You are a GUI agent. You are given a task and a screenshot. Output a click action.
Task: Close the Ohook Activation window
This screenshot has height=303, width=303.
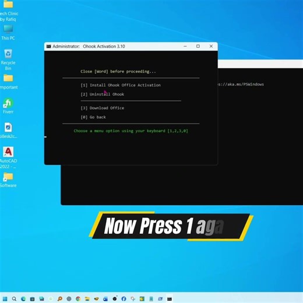[x=211, y=46]
